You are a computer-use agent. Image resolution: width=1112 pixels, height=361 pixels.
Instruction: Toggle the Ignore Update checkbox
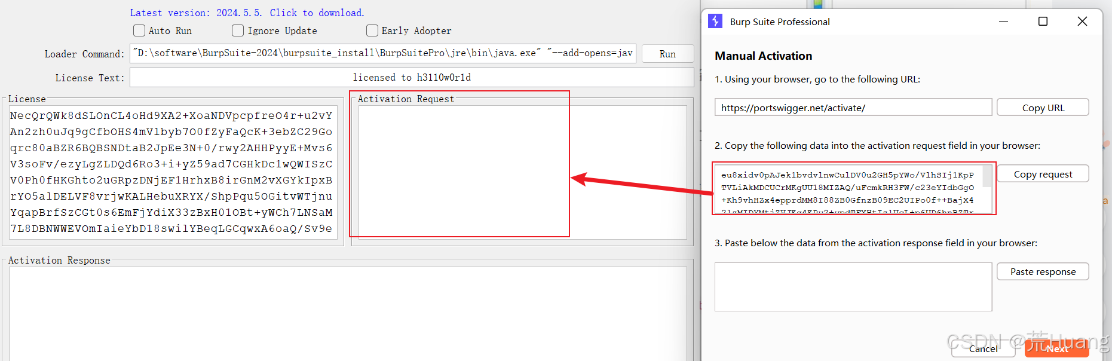click(238, 30)
